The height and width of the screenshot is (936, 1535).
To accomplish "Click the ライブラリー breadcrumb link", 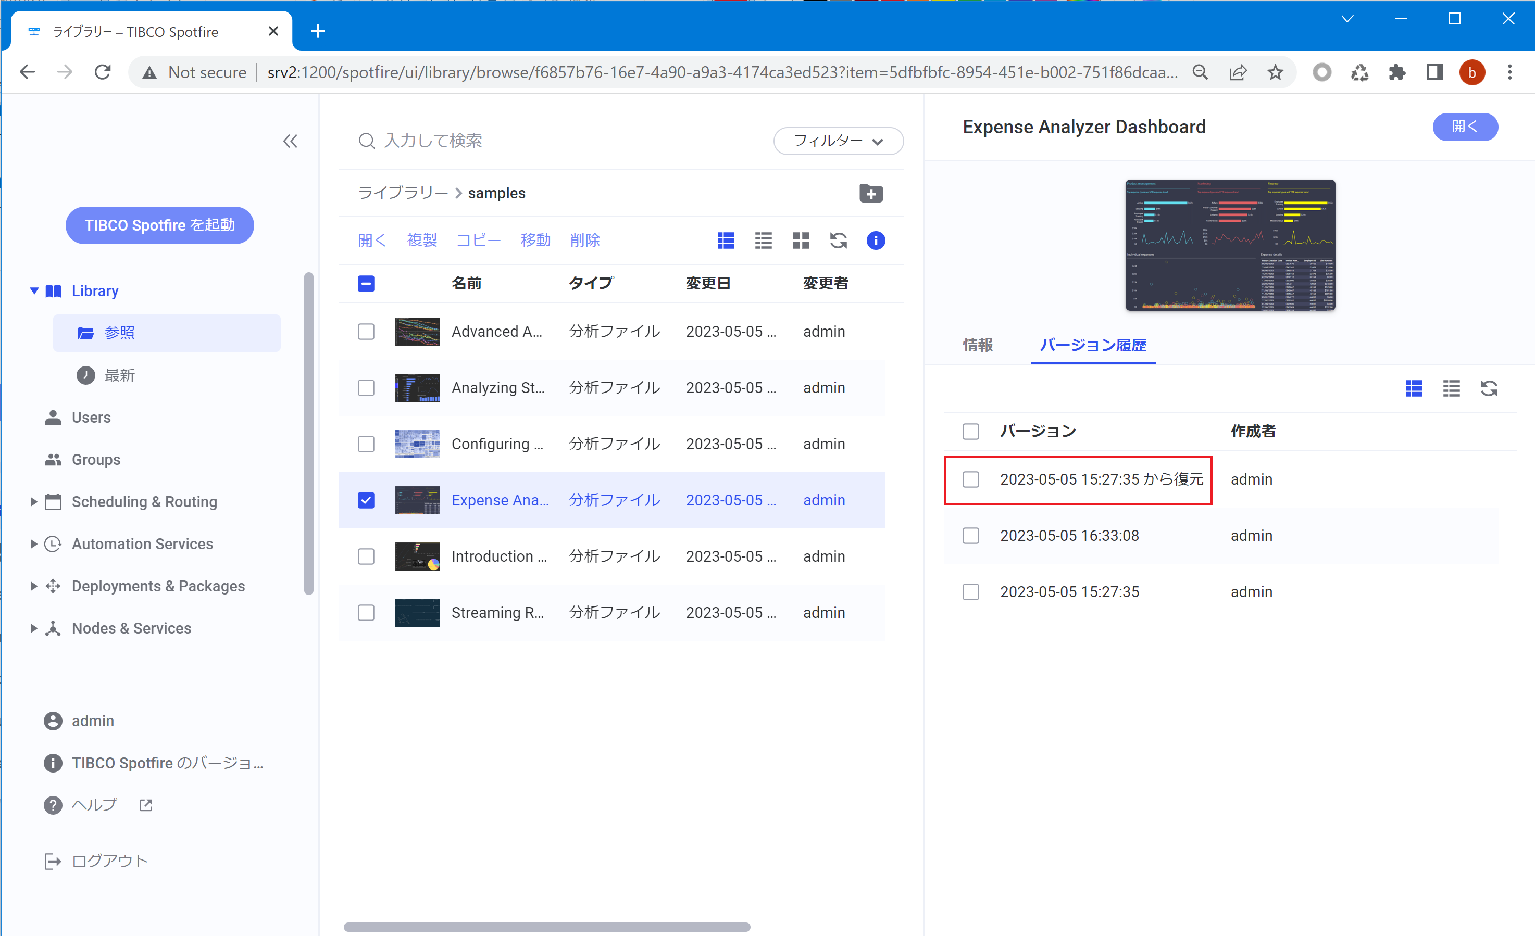I will pos(403,193).
